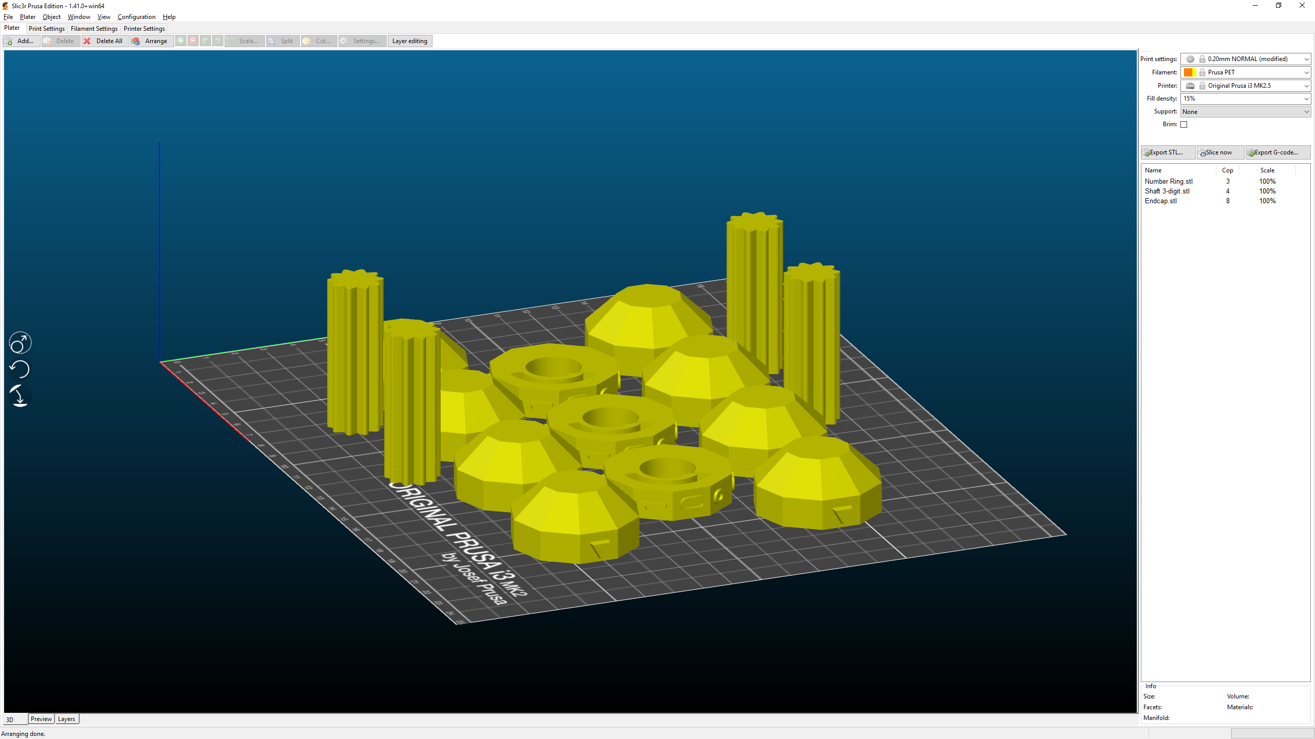Select Shaft 3-digit.stl in object list
Viewport: 1315px width, 739px height.
pos(1225,191)
